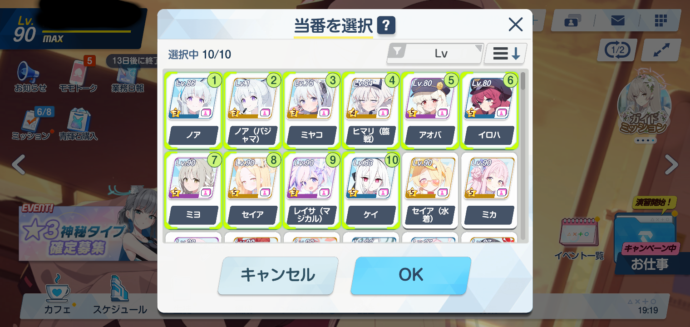Screen dimensions: 690x327
Task: Open the Lv filter dropdown
Action: pos(435,54)
